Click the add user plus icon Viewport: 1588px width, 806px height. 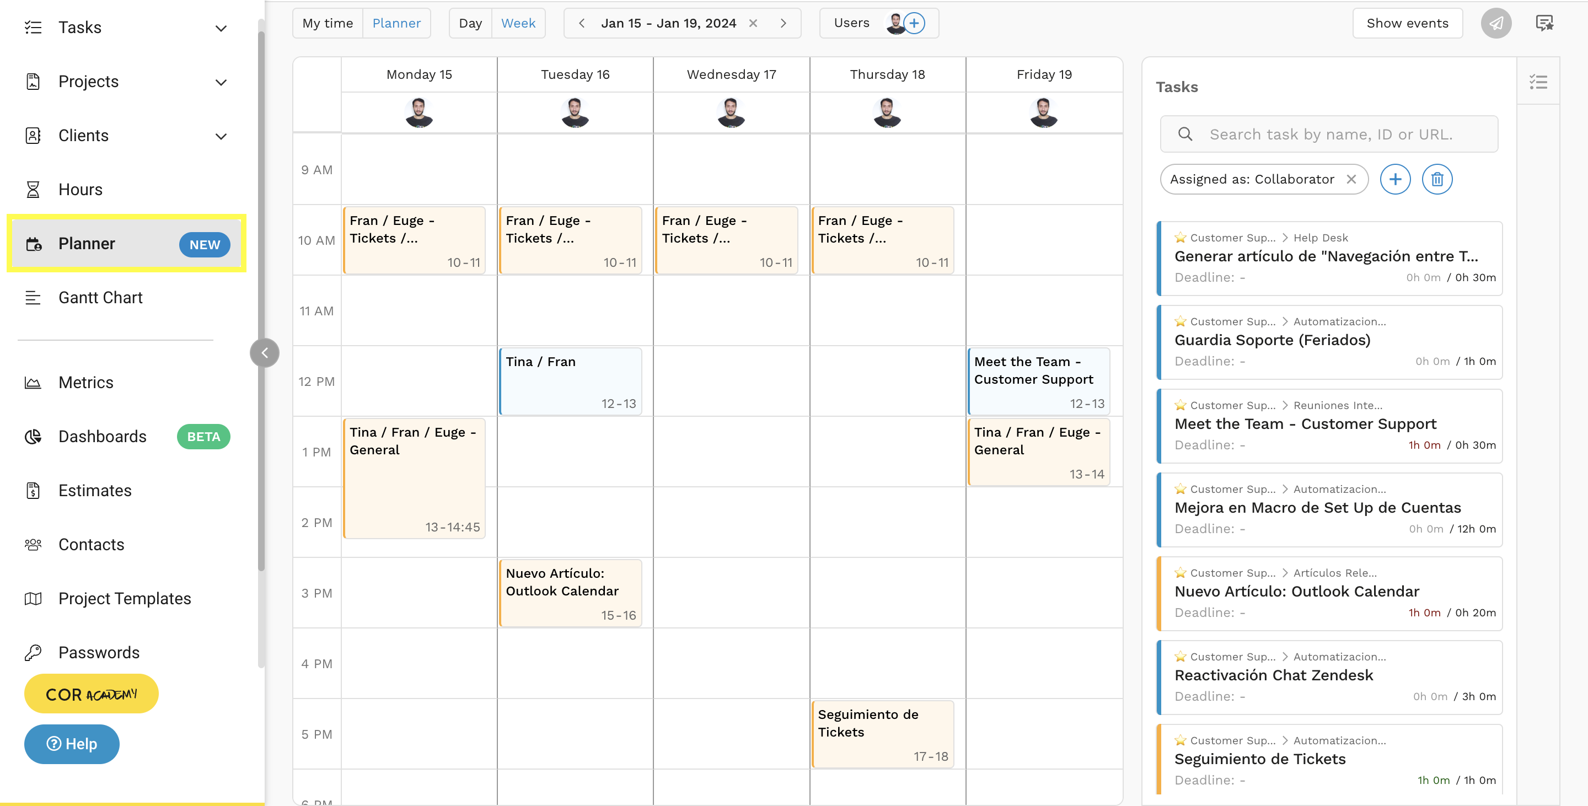tap(914, 23)
